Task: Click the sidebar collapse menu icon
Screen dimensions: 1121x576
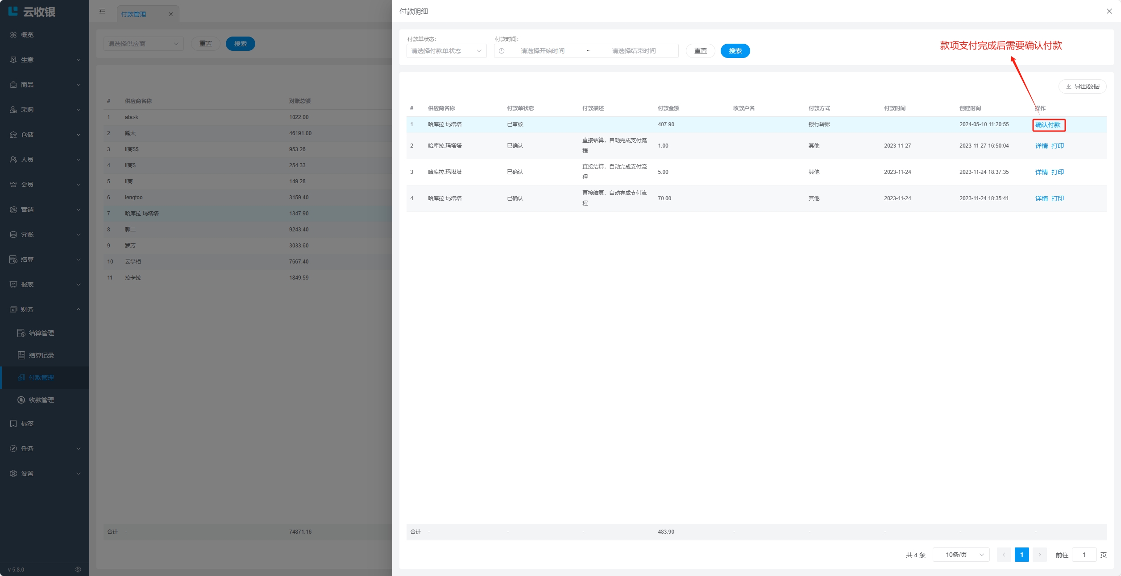Action: [102, 11]
